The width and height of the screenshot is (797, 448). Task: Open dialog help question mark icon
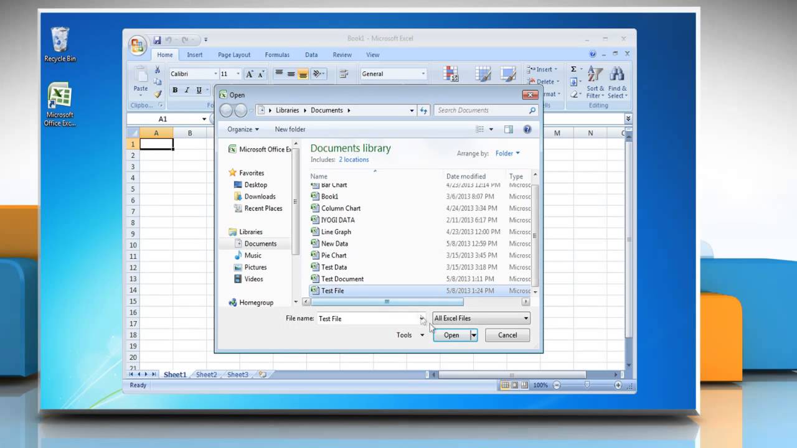click(527, 129)
